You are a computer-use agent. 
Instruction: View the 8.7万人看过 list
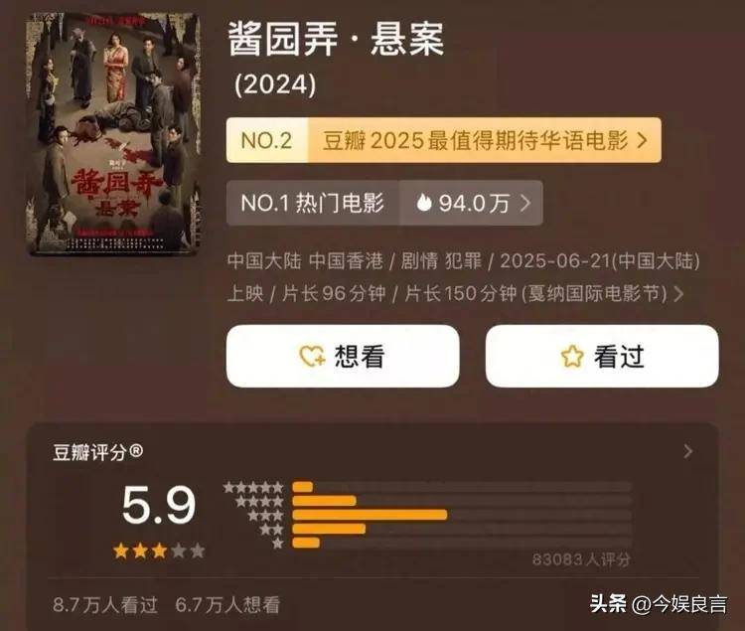pyautogui.click(x=105, y=605)
